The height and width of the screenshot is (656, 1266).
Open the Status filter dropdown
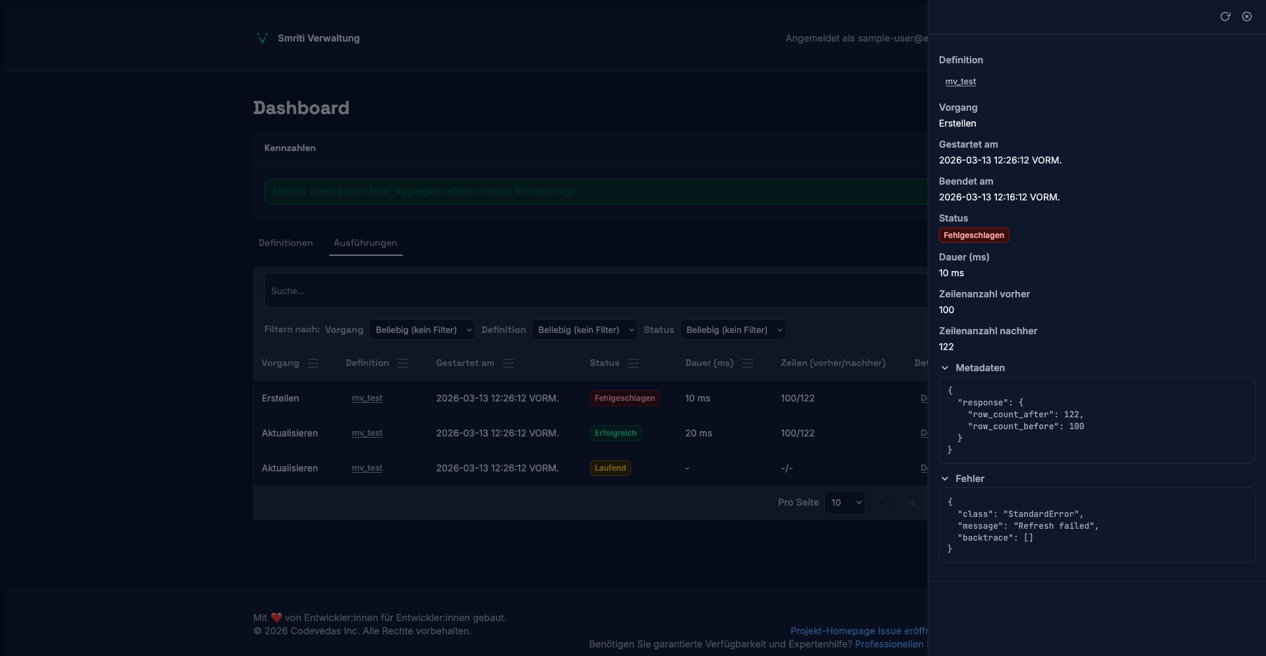(x=733, y=330)
